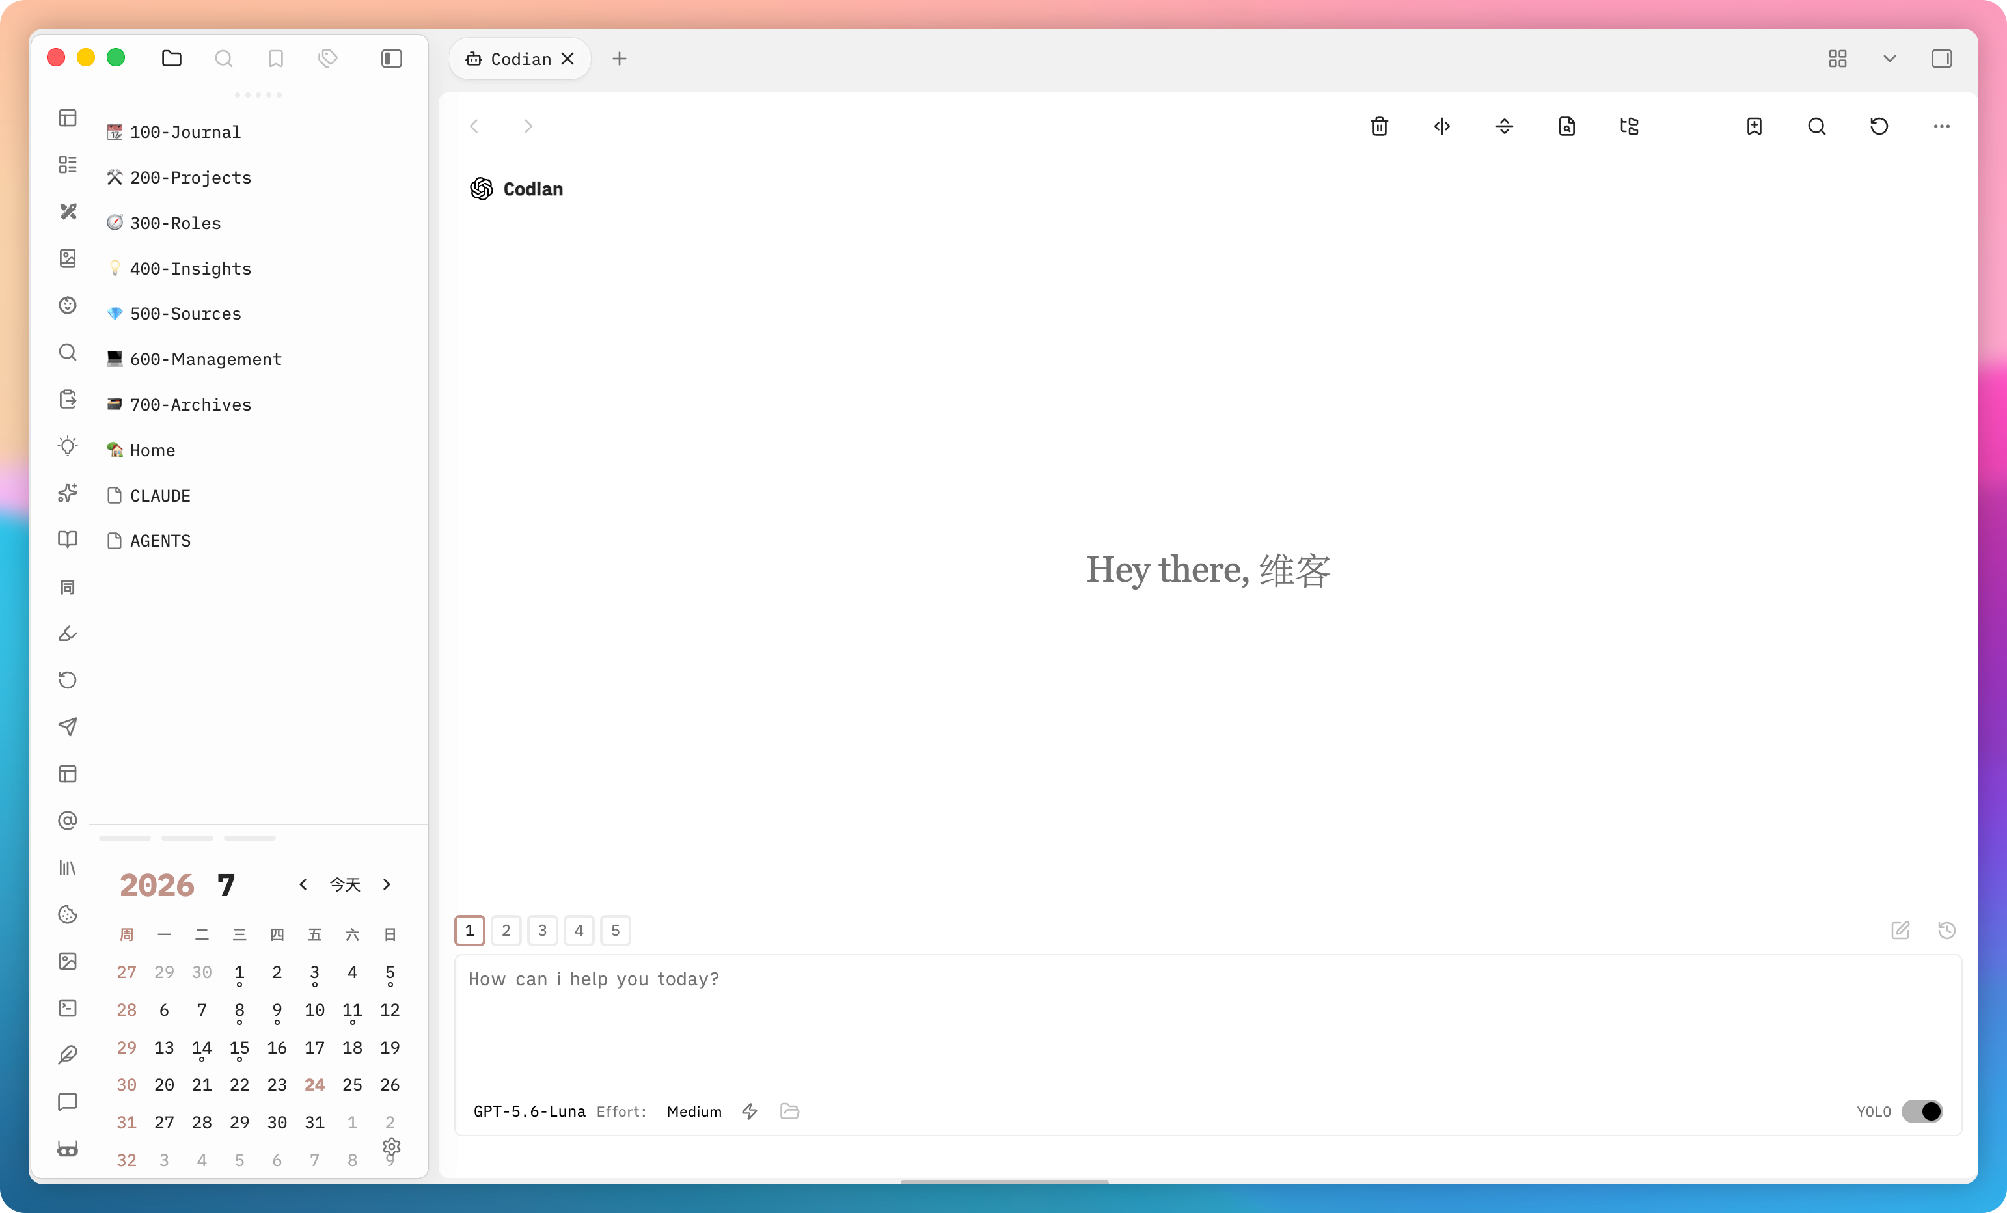
Task: Go forward with the navigation arrow
Action: click(x=528, y=126)
